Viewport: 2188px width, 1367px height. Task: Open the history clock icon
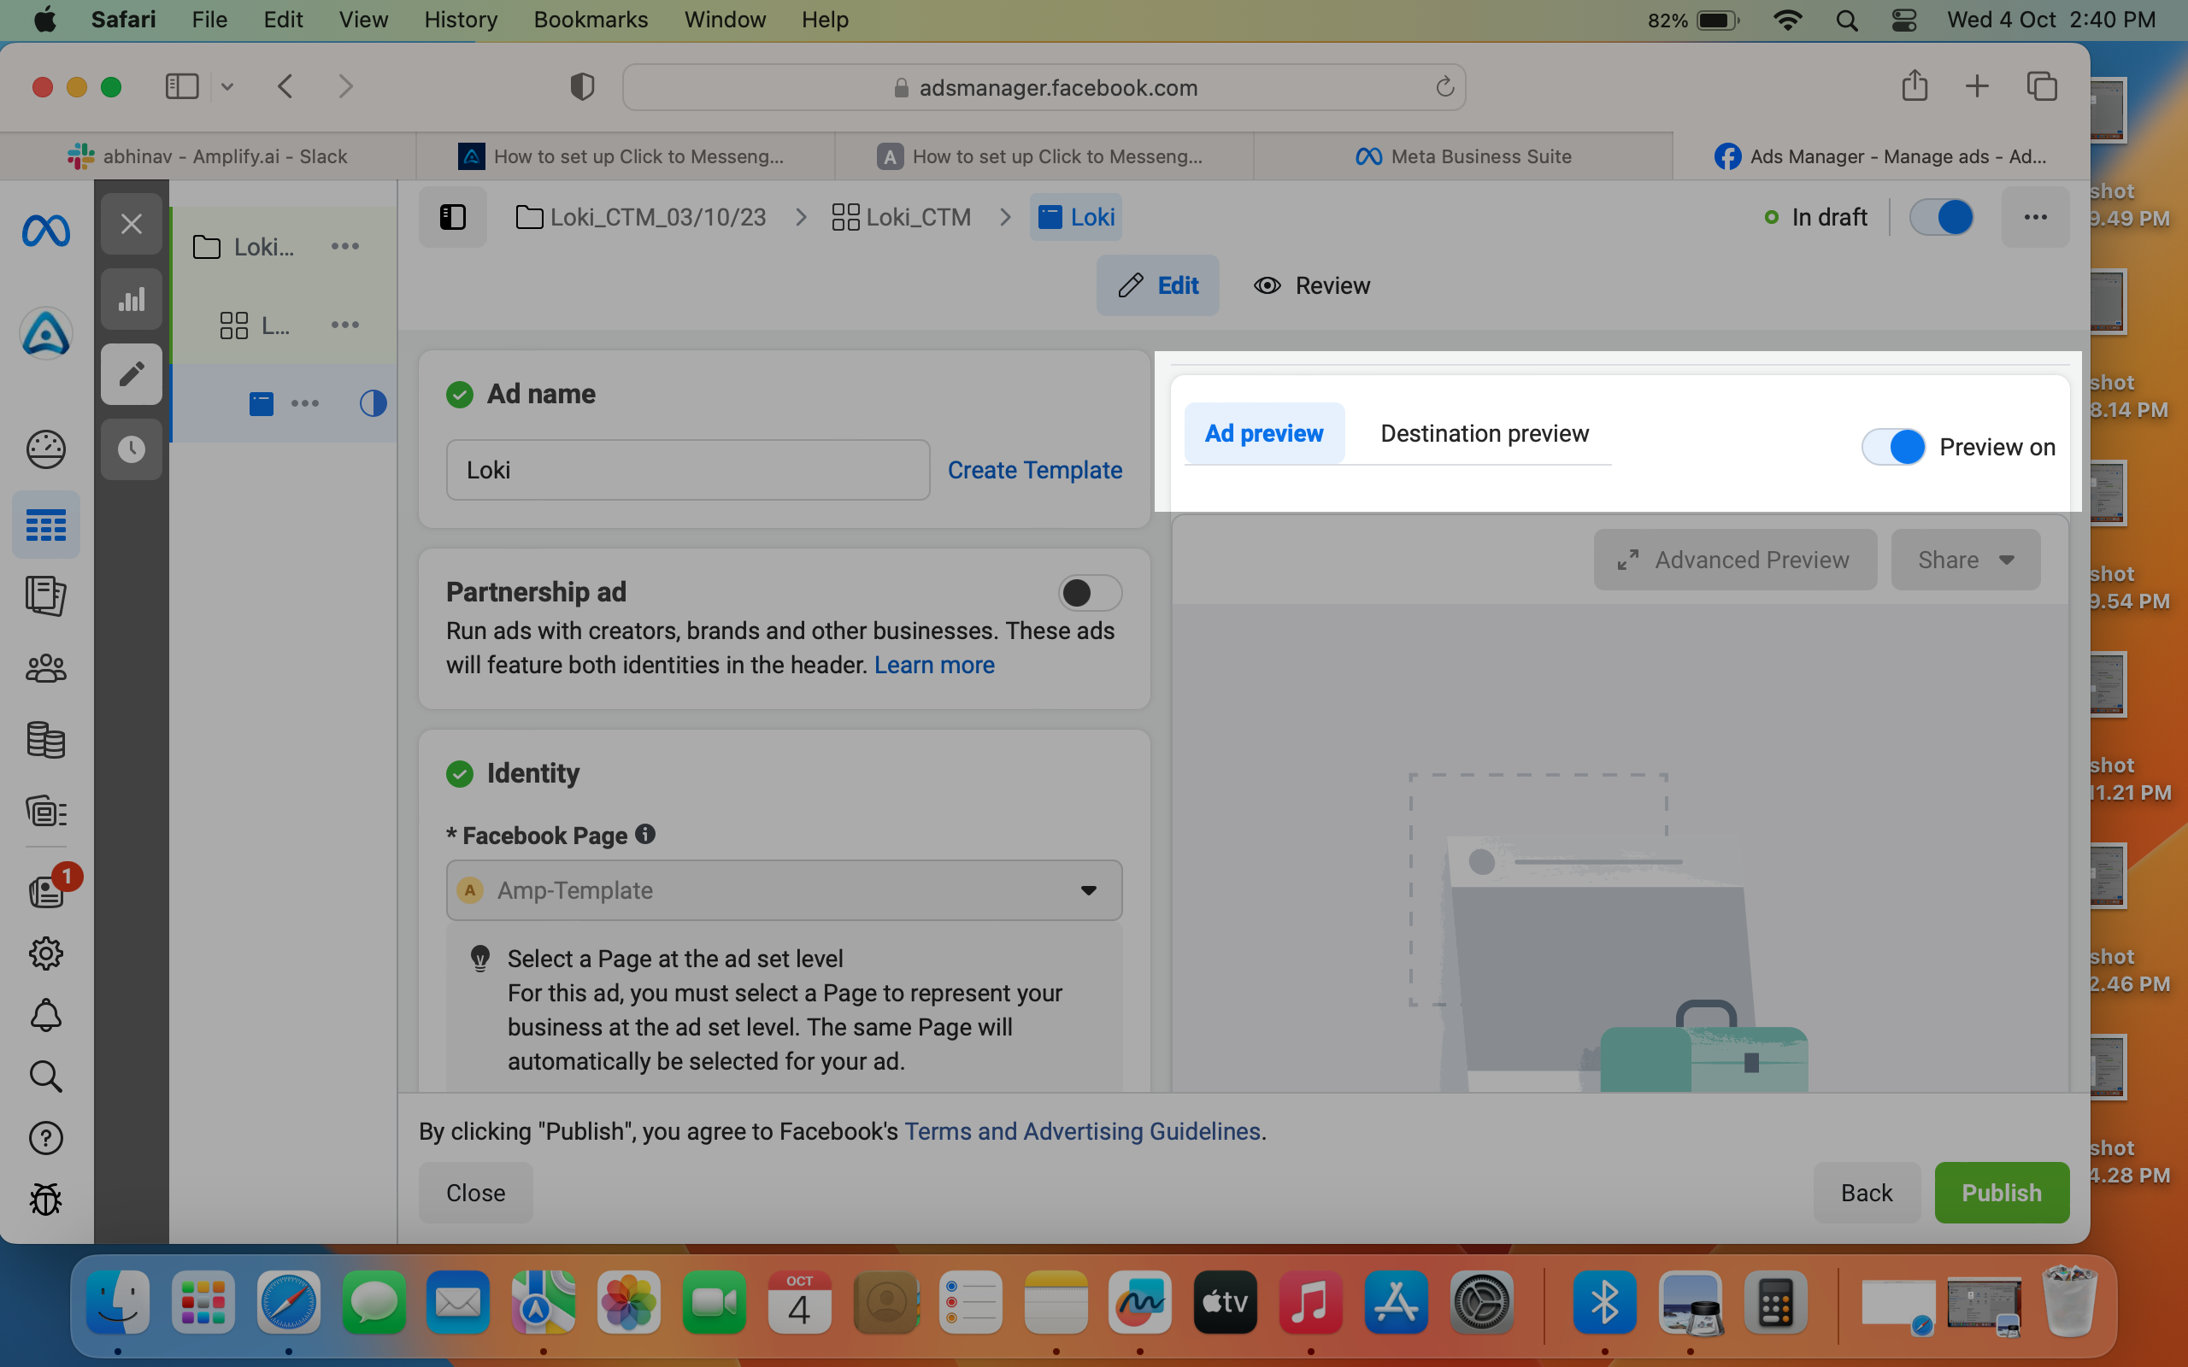point(131,449)
